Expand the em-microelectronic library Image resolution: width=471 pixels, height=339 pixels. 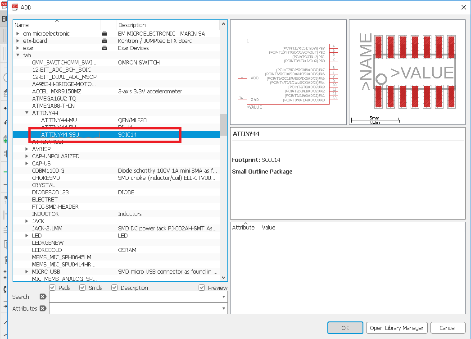(x=18, y=33)
